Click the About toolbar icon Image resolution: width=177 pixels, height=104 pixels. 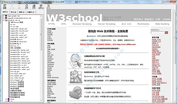(48, 7)
